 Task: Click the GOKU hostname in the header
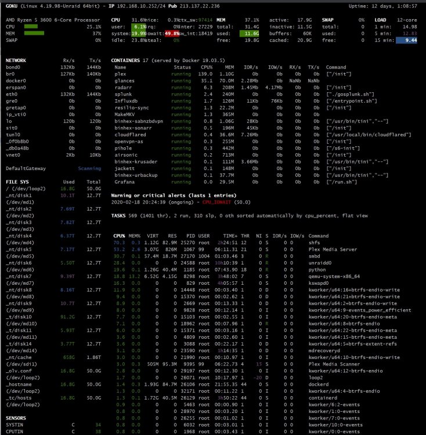point(12,6)
